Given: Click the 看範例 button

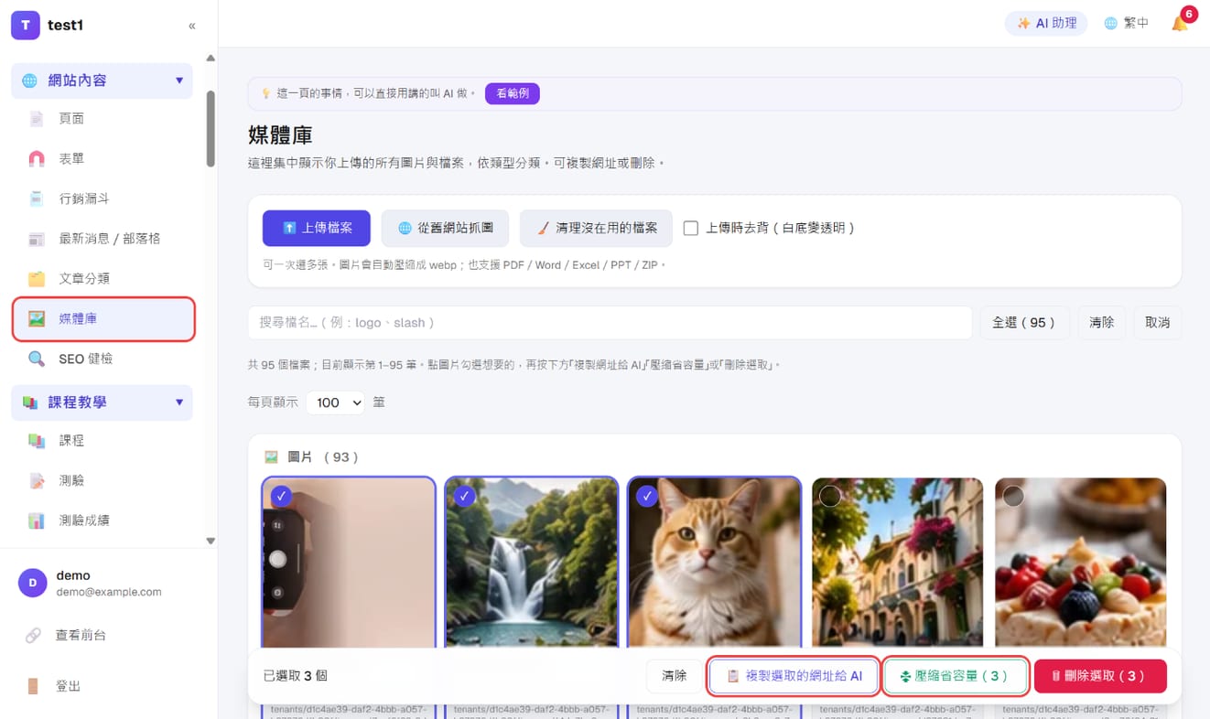Looking at the screenshot, I should (513, 93).
